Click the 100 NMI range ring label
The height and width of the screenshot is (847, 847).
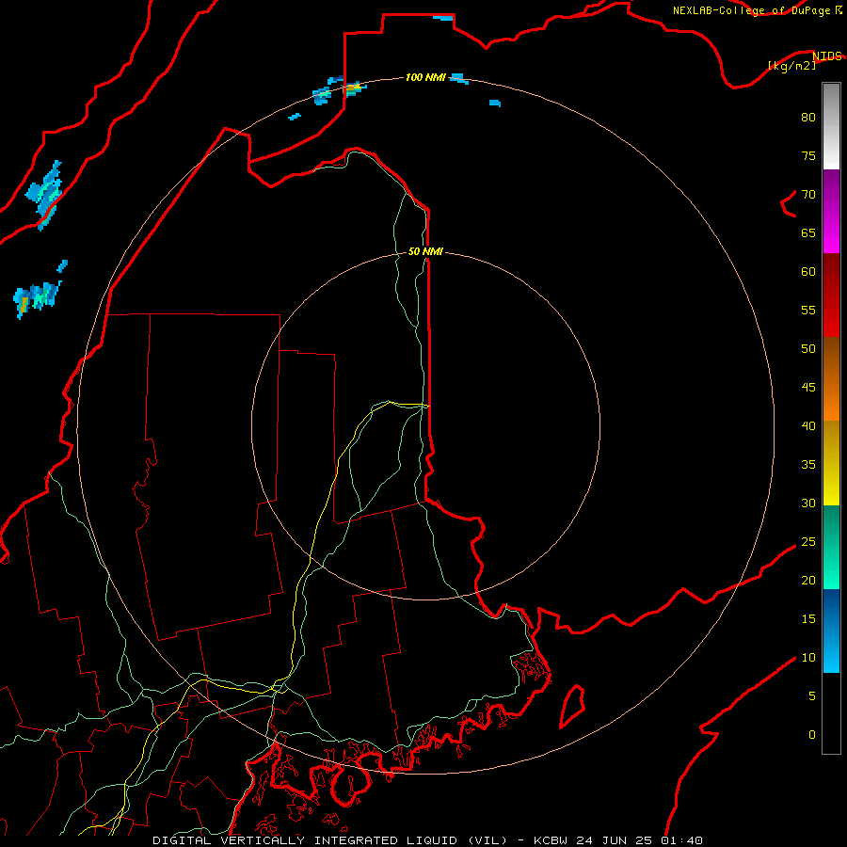[x=425, y=77]
